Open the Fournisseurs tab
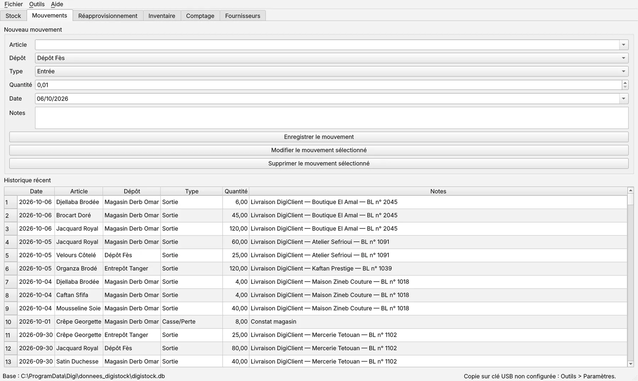 coord(243,16)
